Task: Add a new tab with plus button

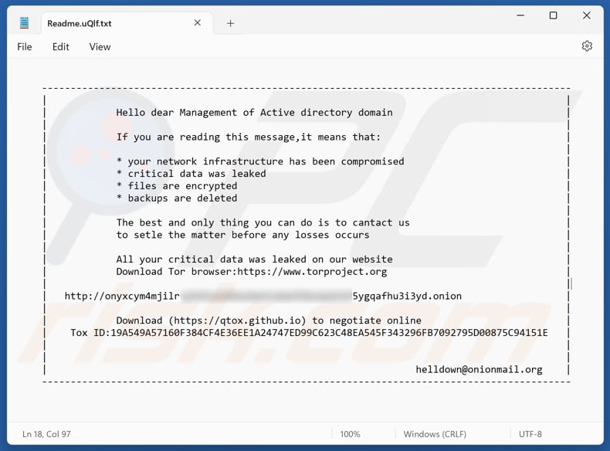Action: (x=230, y=23)
